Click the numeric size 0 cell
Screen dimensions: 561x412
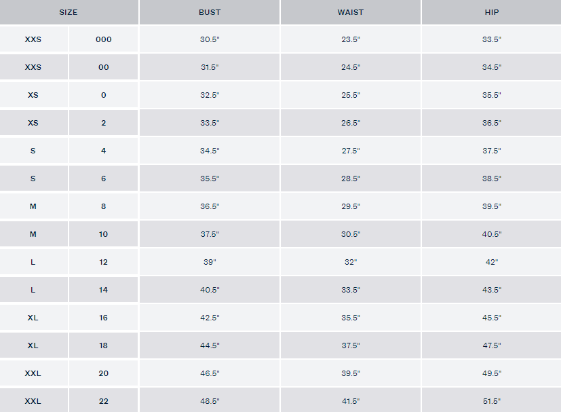point(104,95)
